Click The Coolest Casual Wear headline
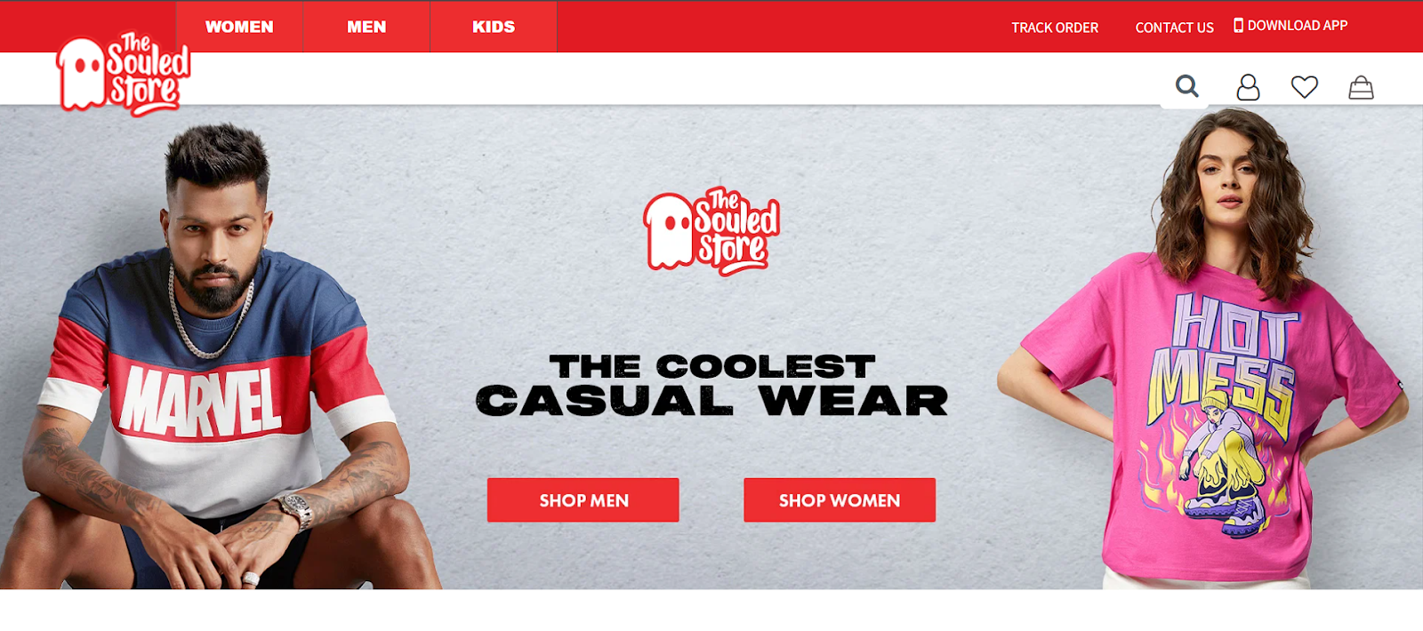1423x631 pixels. (711, 385)
